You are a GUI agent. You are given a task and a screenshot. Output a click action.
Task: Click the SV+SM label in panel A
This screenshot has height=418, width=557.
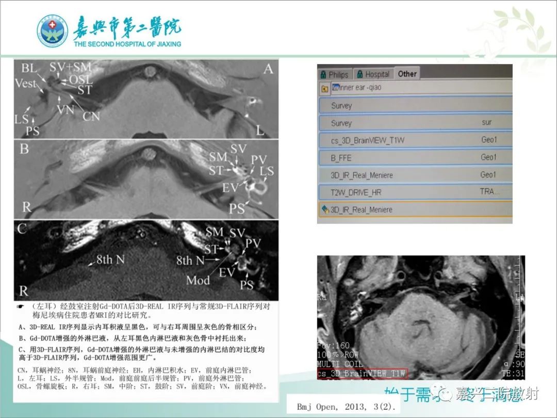pyautogui.click(x=70, y=67)
